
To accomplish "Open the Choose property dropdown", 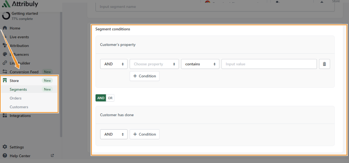I will tap(154, 64).
